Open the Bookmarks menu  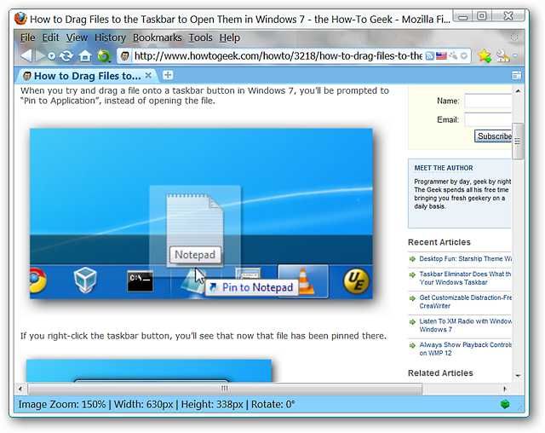click(x=157, y=38)
